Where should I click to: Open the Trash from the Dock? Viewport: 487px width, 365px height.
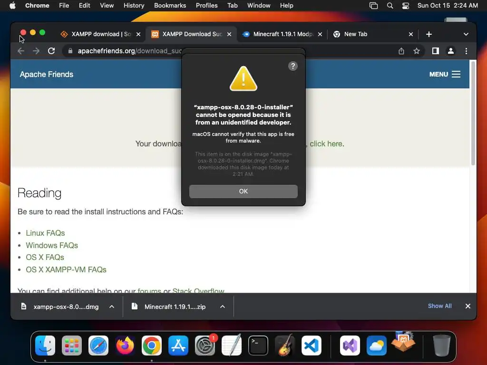coord(441,346)
